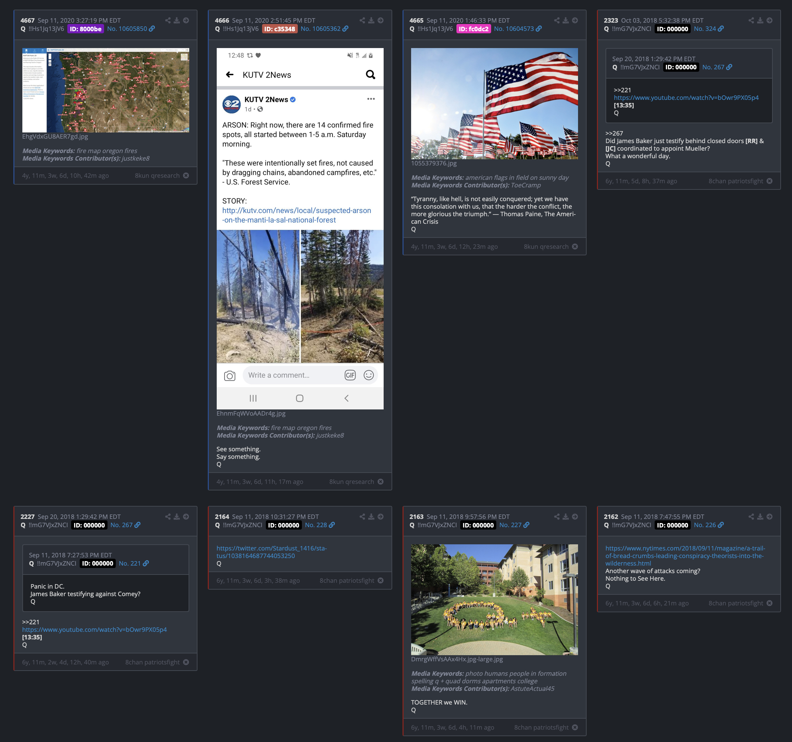Click timestamp Sep 11, 2018 10:31:27 PM EDT
Screen dimensions: 792x742
[275, 517]
